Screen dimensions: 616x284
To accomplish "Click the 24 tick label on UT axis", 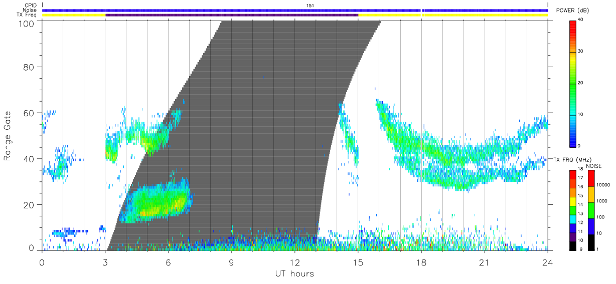I will pyautogui.click(x=547, y=262).
